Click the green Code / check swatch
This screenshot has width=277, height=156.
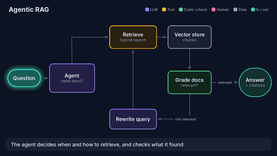(x=181, y=9)
